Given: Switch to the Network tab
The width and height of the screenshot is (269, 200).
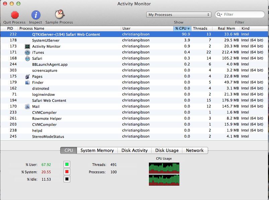Looking at the screenshot, I should [x=195, y=150].
